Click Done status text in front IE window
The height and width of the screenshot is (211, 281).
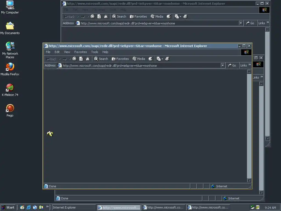pyautogui.click(x=52, y=186)
